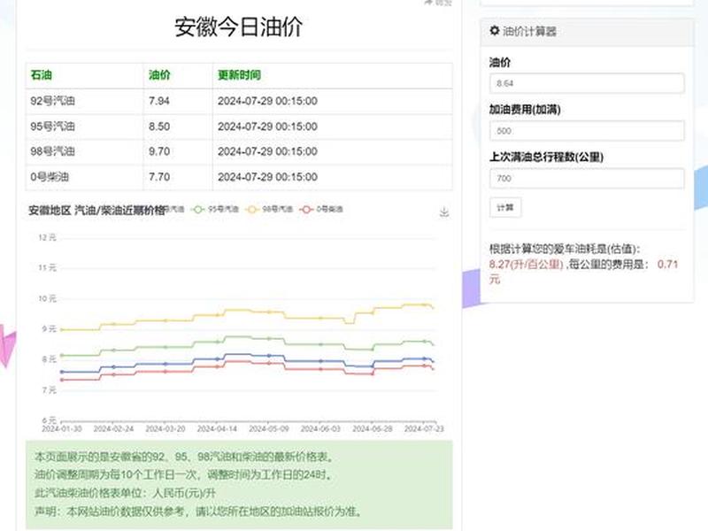Download the price chart image
The image size is (708, 531).
tap(444, 212)
